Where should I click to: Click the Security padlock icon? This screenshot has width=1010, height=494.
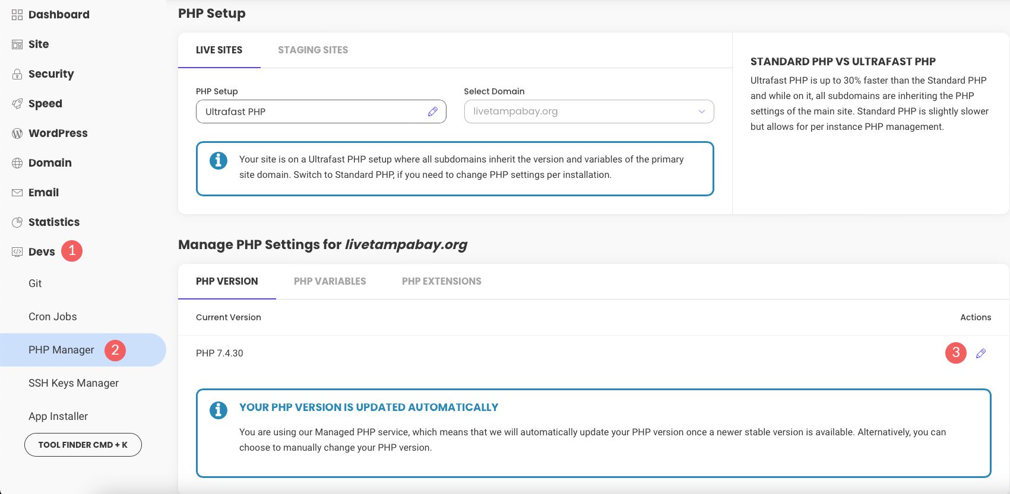point(17,74)
